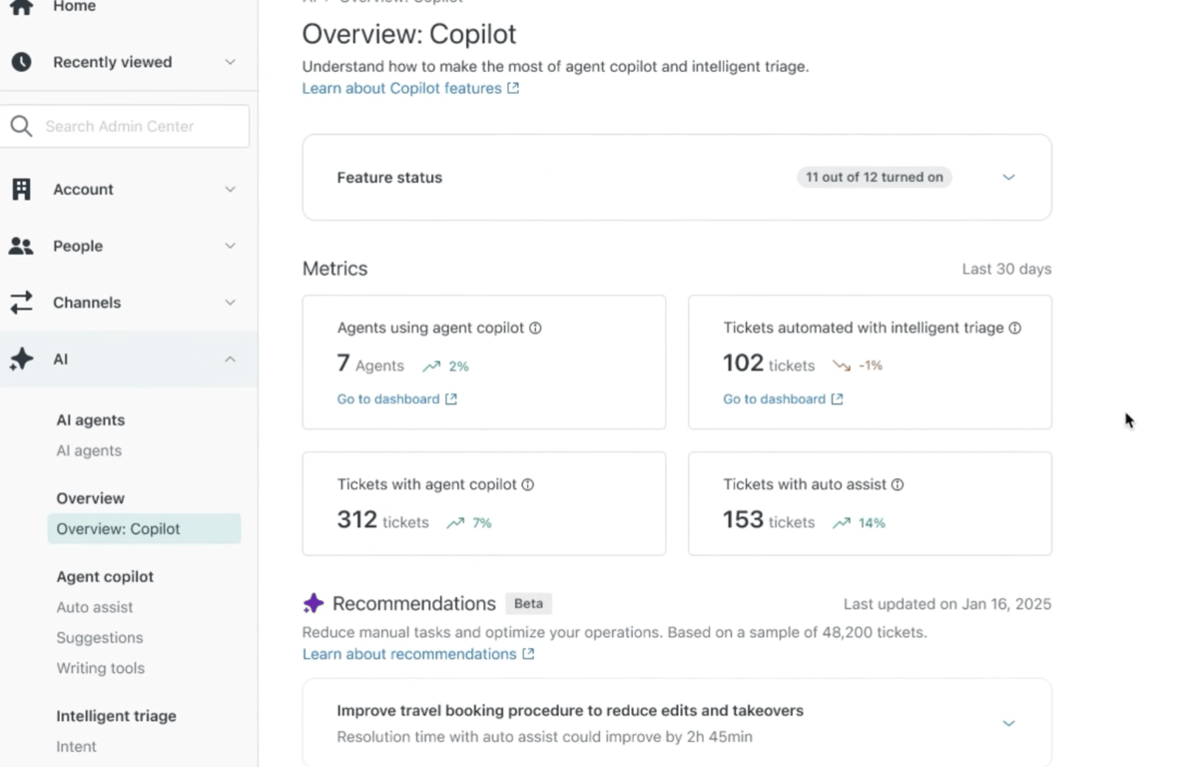Click the Improve travel booking procedure title
The image size is (1200, 767).
pyautogui.click(x=570, y=711)
